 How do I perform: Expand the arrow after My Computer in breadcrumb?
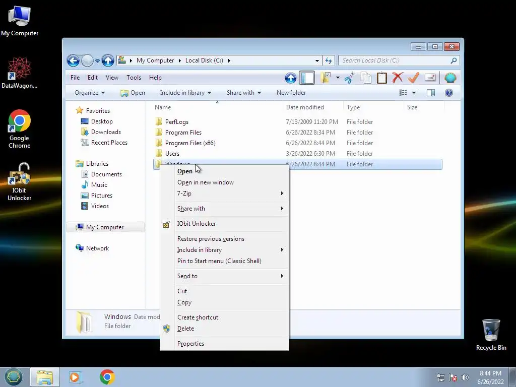[180, 60]
